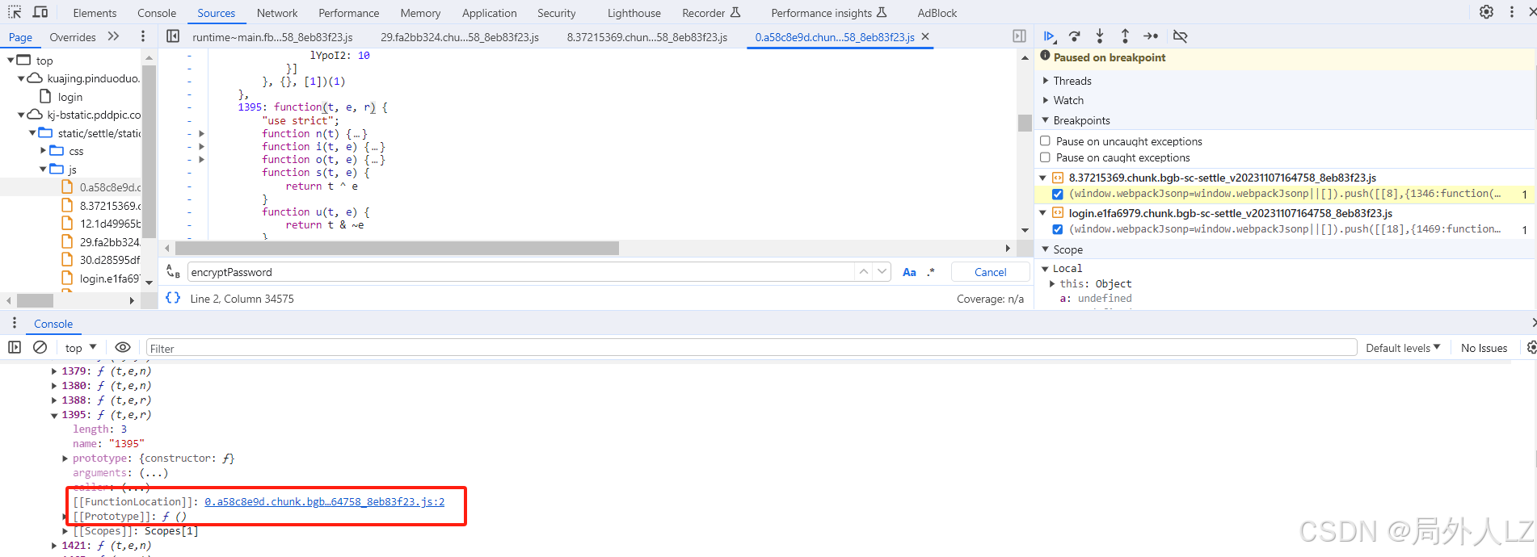Click the encryptPassword search field
1537x557 pixels.
[521, 272]
